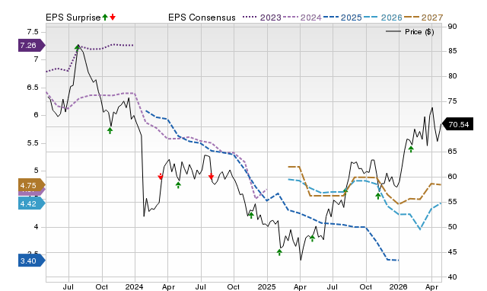Image resolution: width=487 pixels, height=291 pixels.
Task: Click the EPS Surprise legend label
Action: pos(73,18)
